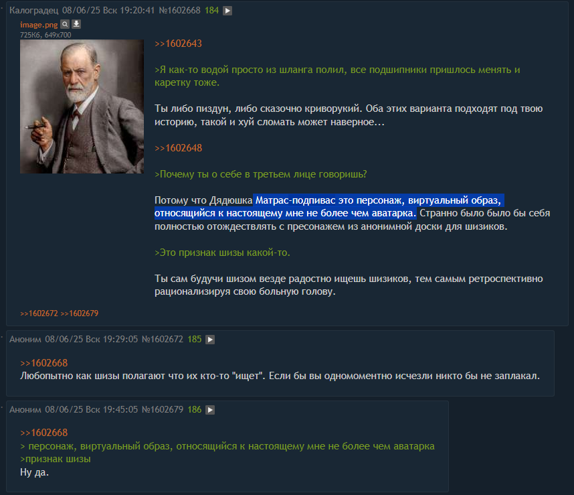The image size is (574, 495).
Task: Click the green post counter 185
Action: (195, 340)
